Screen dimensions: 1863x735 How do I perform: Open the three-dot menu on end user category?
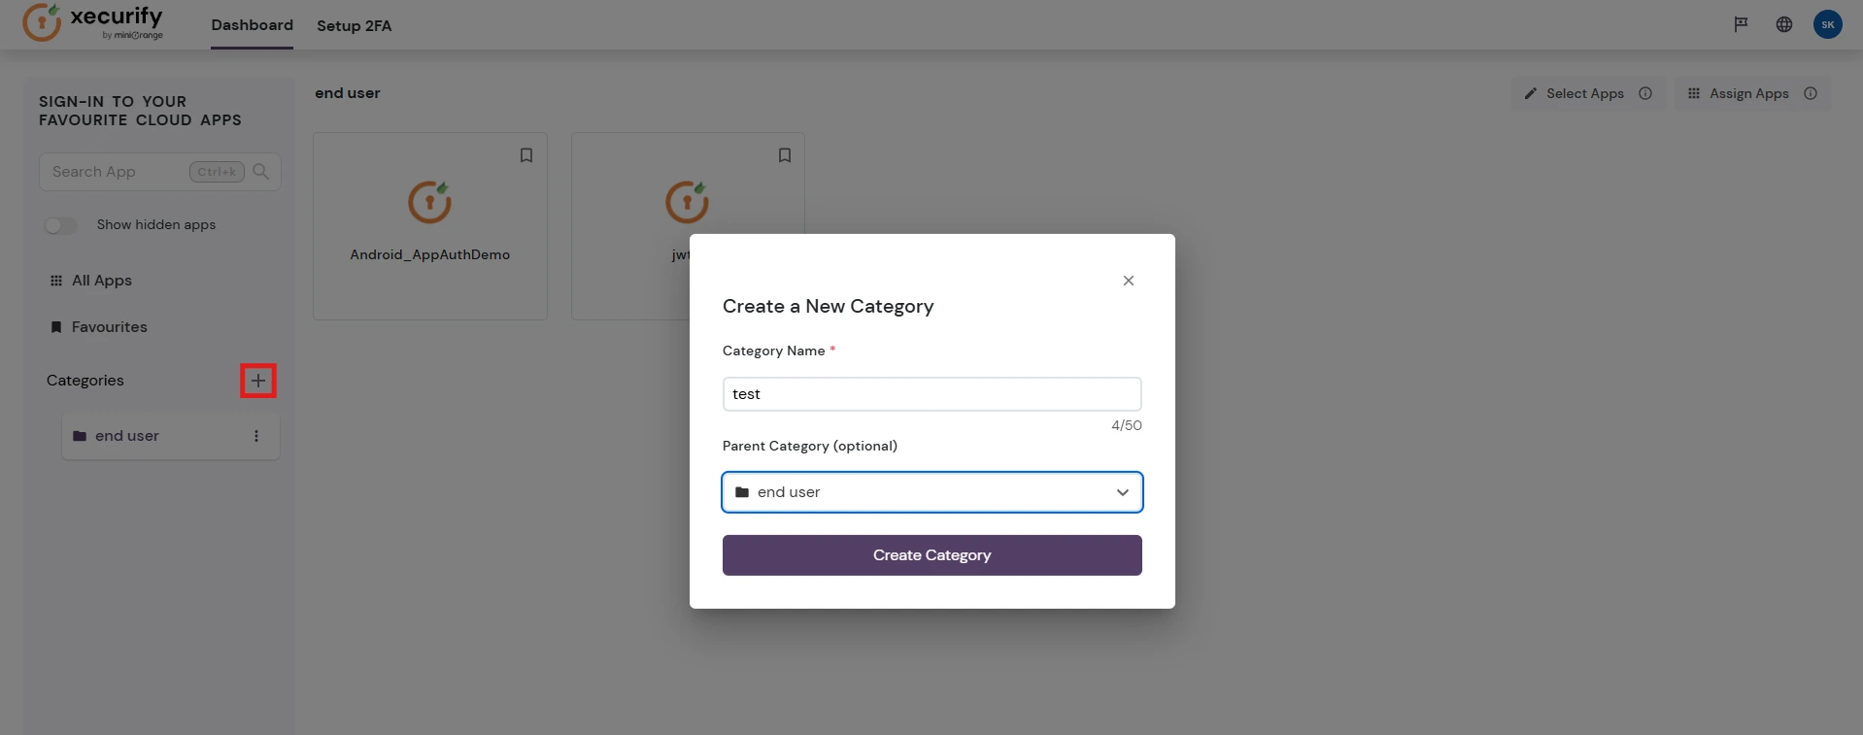pyautogui.click(x=256, y=436)
